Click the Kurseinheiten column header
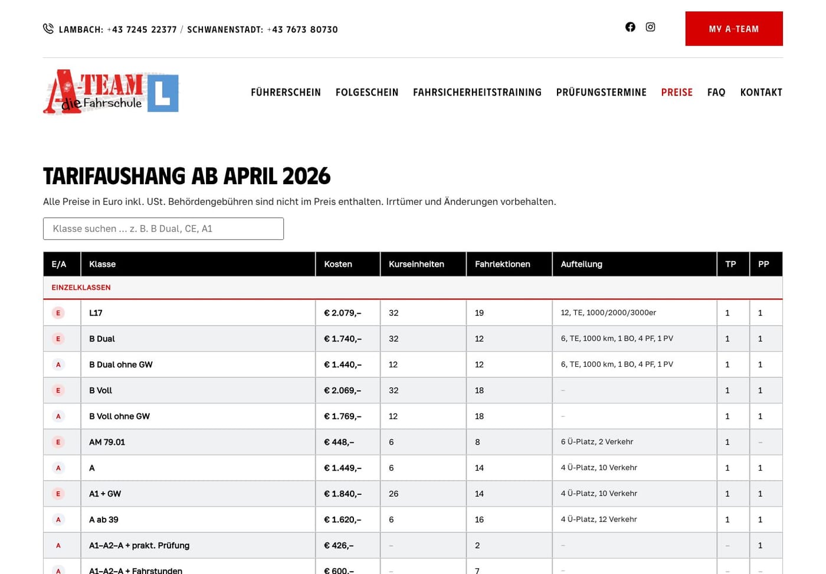826x574 pixels. click(424, 264)
